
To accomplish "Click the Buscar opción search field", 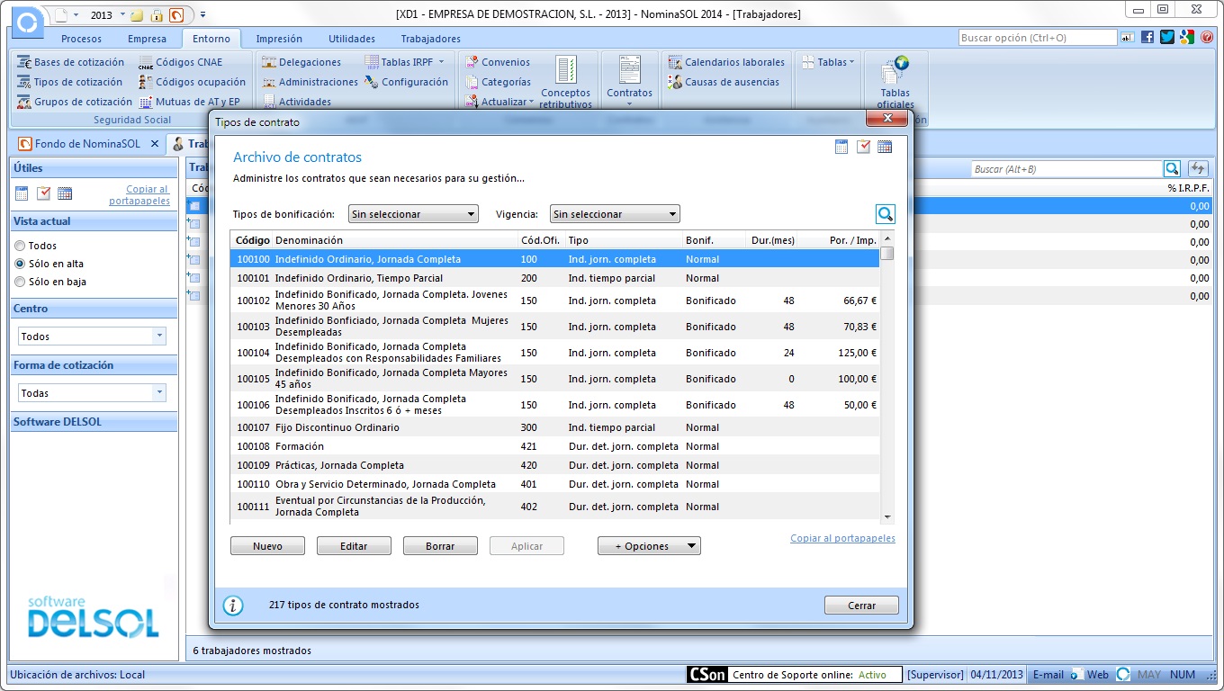I will pyautogui.click(x=1037, y=38).
